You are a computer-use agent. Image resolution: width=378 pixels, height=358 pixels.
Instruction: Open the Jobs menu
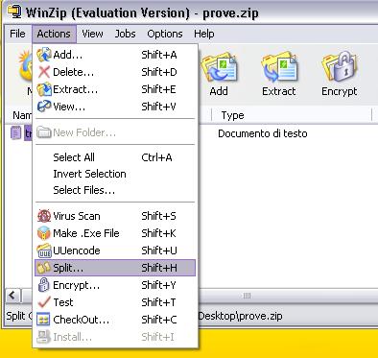[x=126, y=34]
